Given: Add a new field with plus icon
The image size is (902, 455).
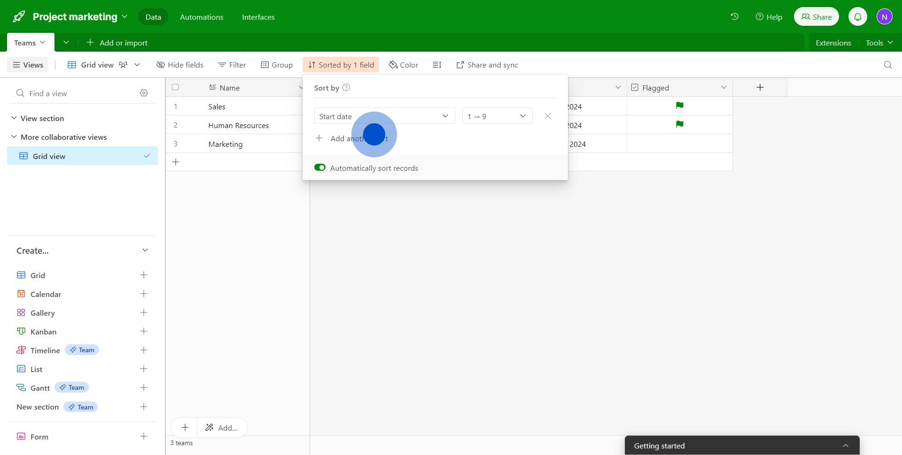Looking at the screenshot, I should pos(760,88).
